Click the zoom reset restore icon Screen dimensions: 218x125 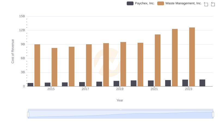point(213,4)
